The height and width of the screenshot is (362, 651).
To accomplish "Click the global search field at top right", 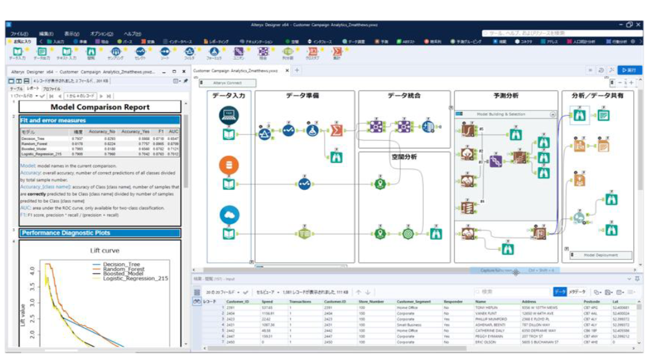I will tap(562, 33).
